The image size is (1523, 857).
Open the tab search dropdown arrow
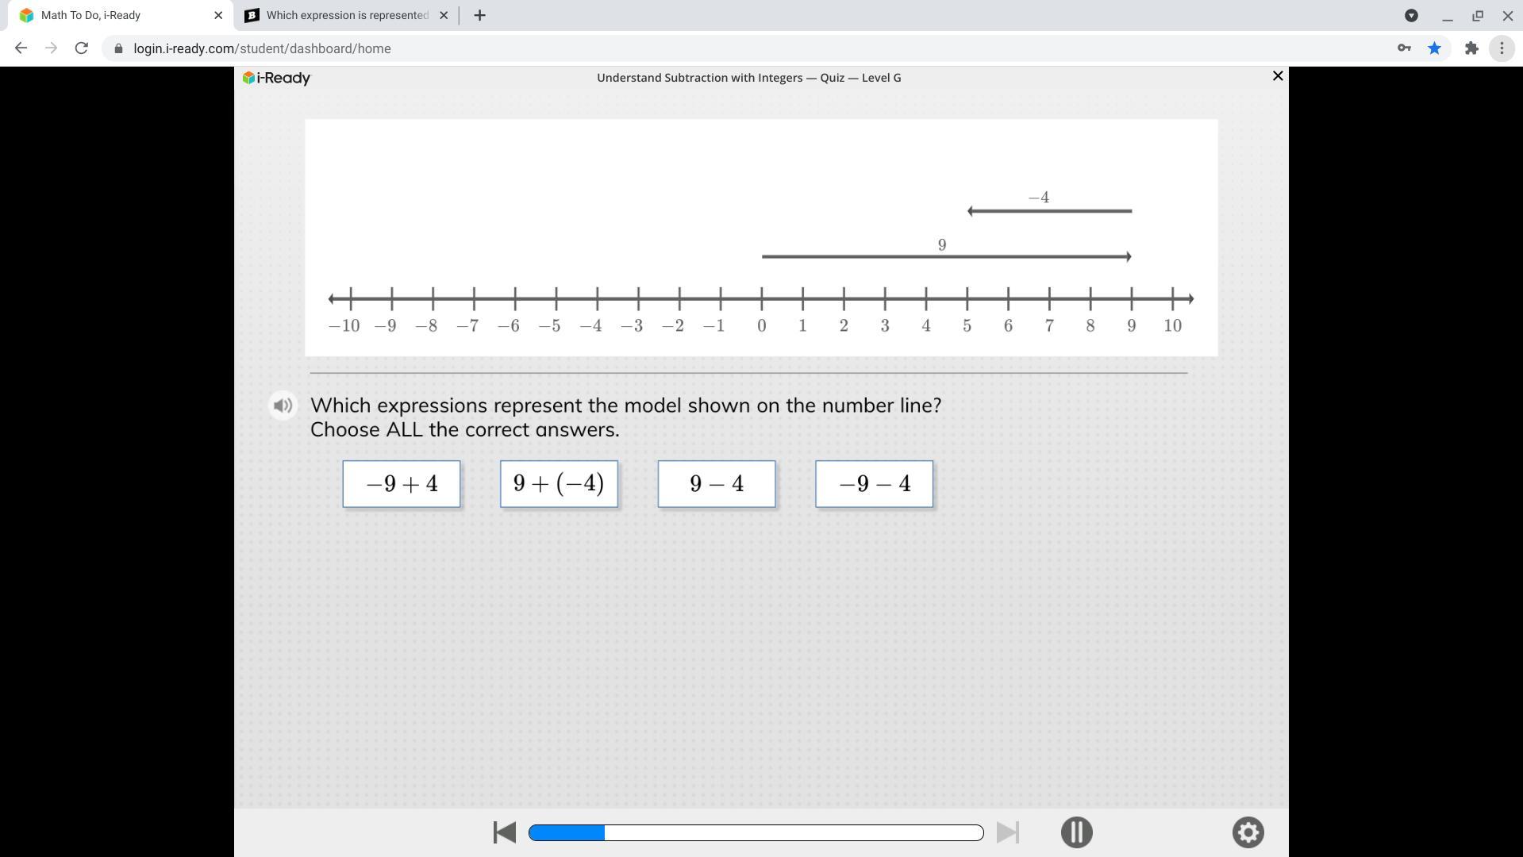pyautogui.click(x=1411, y=15)
